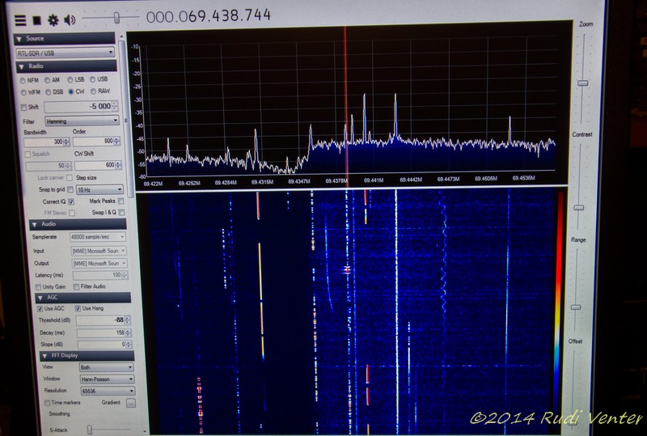Select the RAW radio mode
This screenshot has width=647, height=436.
point(93,91)
